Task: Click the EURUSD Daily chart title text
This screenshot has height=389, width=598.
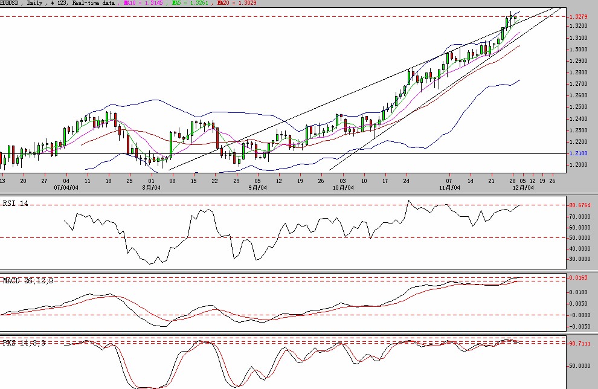Action: [57, 3]
